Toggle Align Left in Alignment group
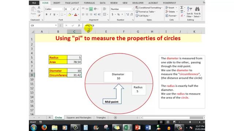Screen dimensions: 234x131 83,15
